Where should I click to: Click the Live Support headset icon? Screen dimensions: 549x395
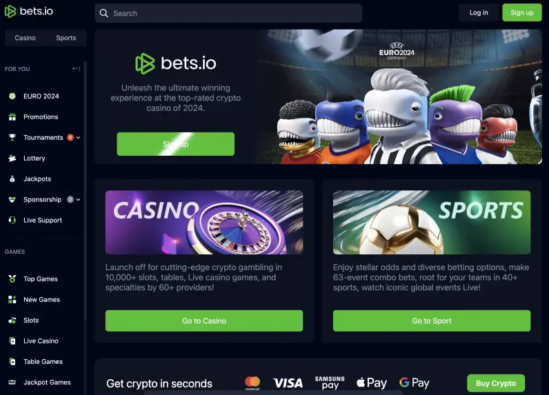tap(12, 220)
